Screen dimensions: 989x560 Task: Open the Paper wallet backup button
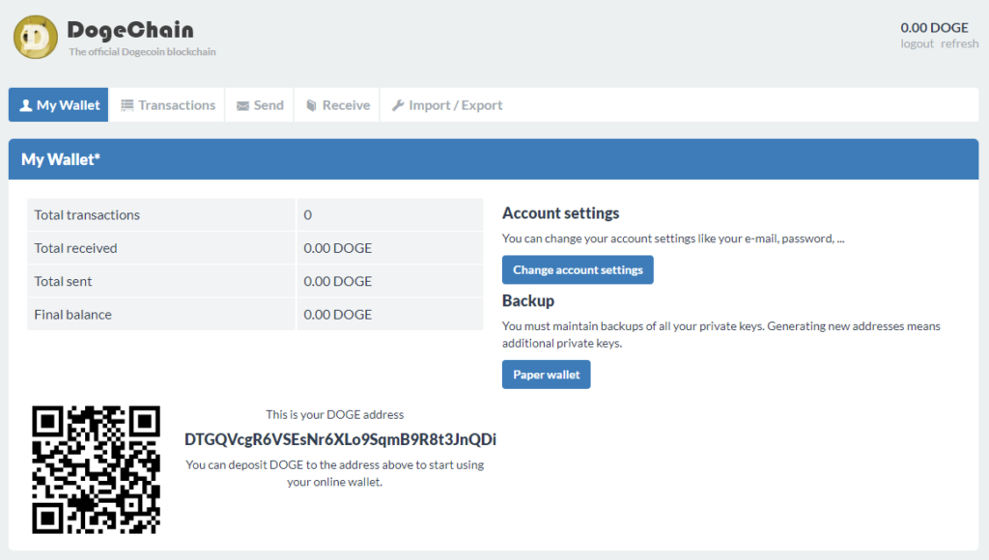546,375
